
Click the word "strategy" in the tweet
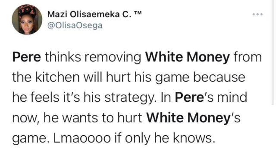click(x=129, y=97)
